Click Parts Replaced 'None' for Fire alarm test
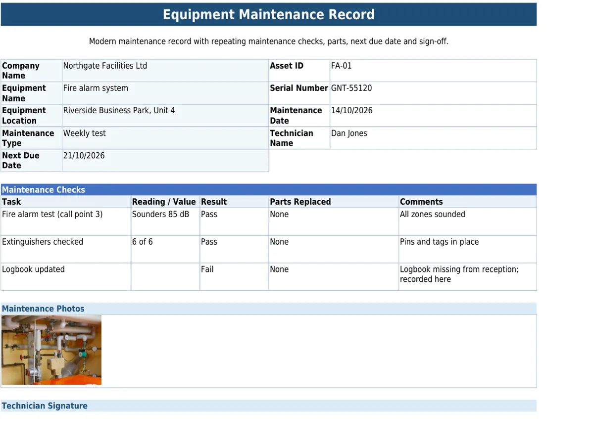 (x=334, y=222)
